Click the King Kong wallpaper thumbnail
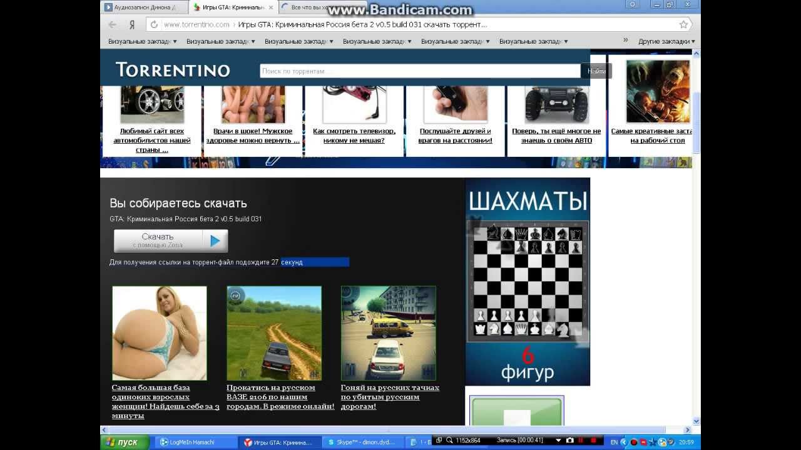Viewport: 801px width, 450px height. coord(658,91)
